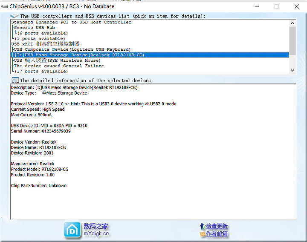
Task: Select Logitech USB Keyboard composite device
Action: pyautogui.click(x=72, y=49)
